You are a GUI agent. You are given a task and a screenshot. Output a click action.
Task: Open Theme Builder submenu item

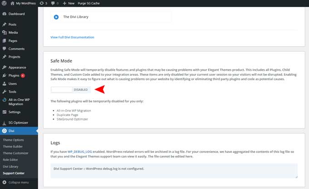(x=14, y=146)
